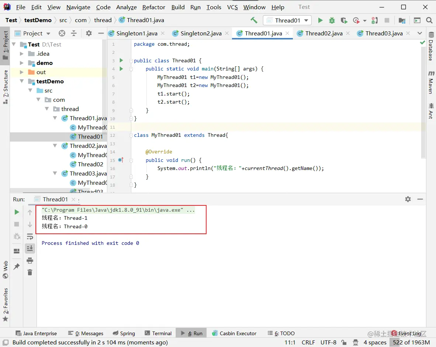Screen dimensions: 436x347
Task: Expand the demo module folder
Action: pyautogui.click(x=22, y=63)
